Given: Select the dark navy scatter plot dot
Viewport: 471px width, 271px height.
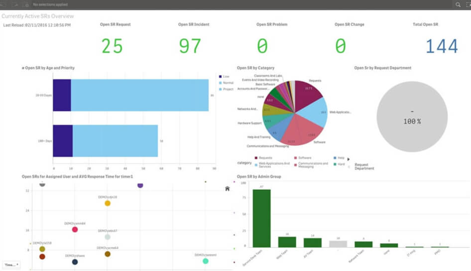Looking at the screenshot, I should (75, 262).
